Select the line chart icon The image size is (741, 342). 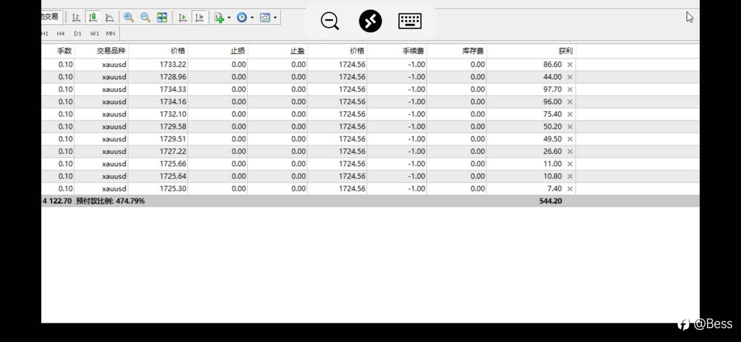coord(109,17)
